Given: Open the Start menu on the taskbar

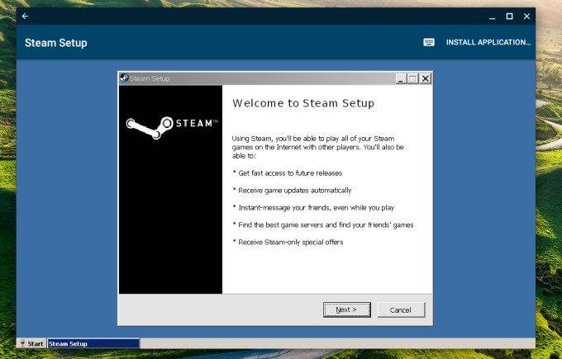Looking at the screenshot, I should click(x=31, y=343).
